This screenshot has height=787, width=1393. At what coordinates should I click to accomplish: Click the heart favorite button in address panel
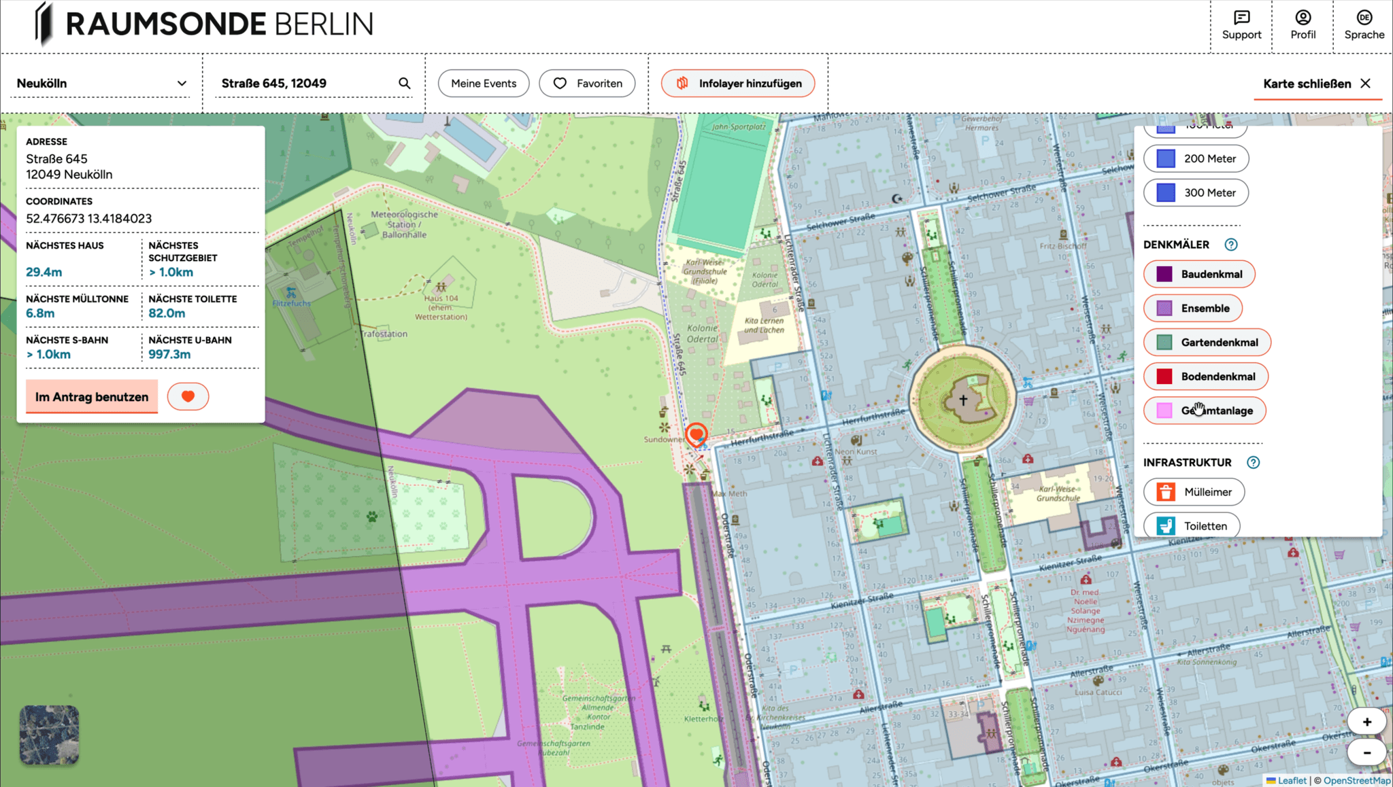(188, 396)
